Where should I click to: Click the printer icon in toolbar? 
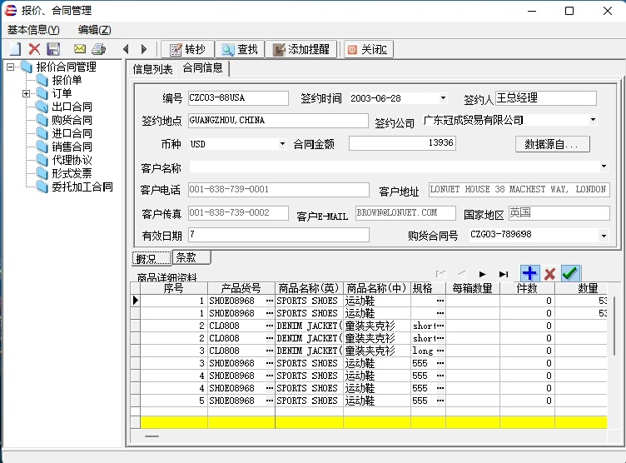[99, 49]
